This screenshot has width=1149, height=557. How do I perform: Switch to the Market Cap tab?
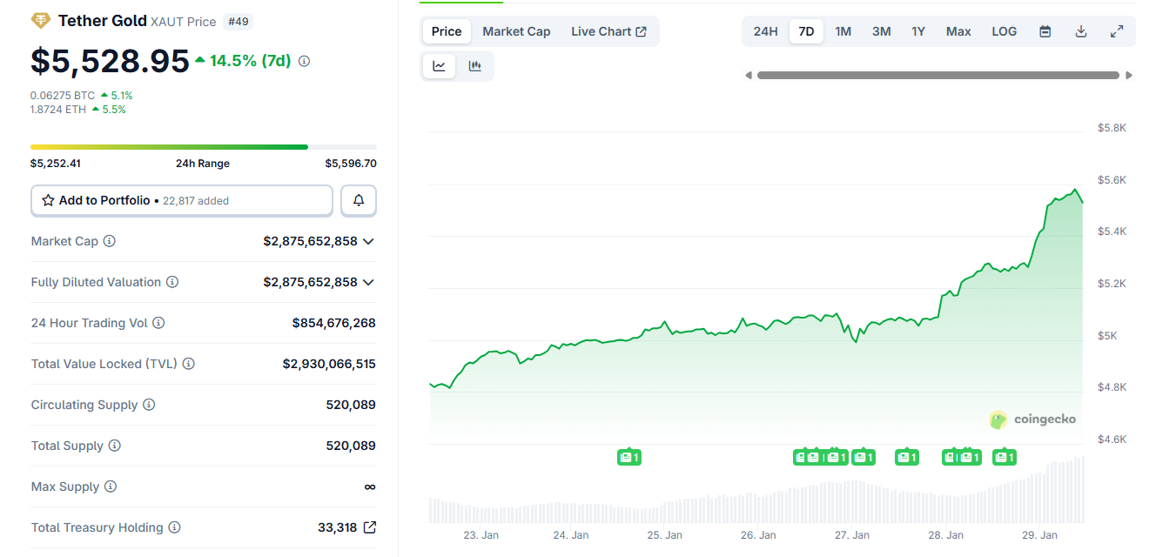pyautogui.click(x=516, y=31)
